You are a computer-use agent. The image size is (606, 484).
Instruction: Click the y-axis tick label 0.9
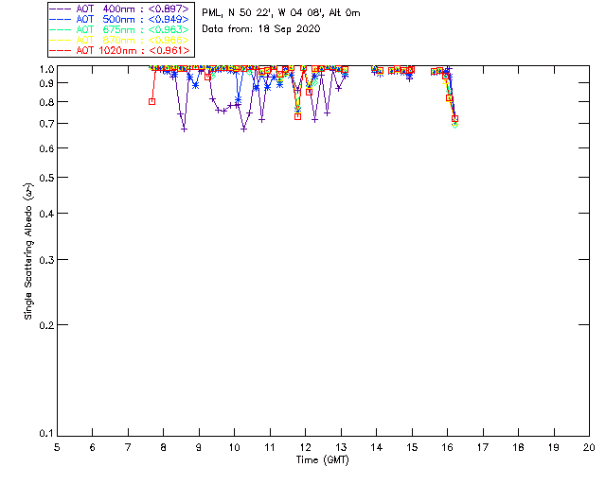click(x=46, y=83)
